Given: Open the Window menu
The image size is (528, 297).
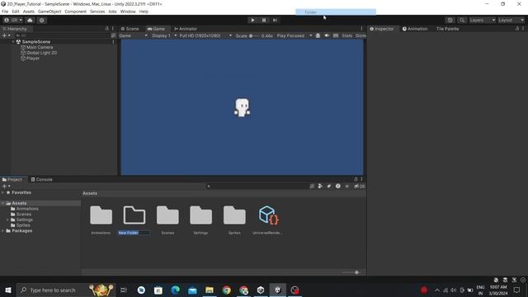Looking at the screenshot, I should click(128, 12).
